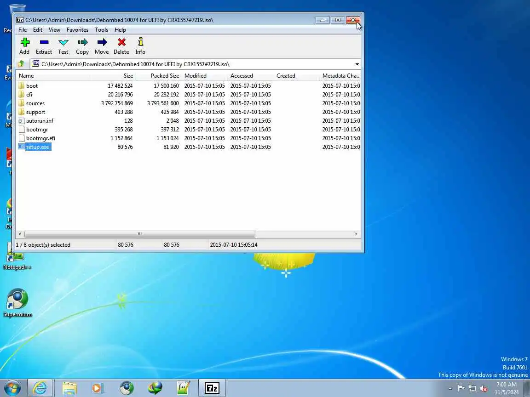Sort by Modified column header

pos(205,76)
